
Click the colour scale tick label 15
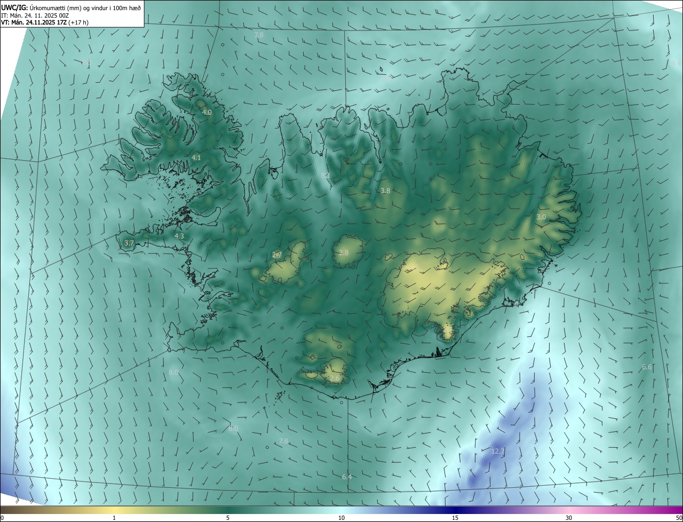(x=455, y=518)
